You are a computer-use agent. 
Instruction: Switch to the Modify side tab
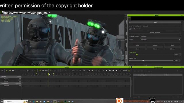pos(126,57)
